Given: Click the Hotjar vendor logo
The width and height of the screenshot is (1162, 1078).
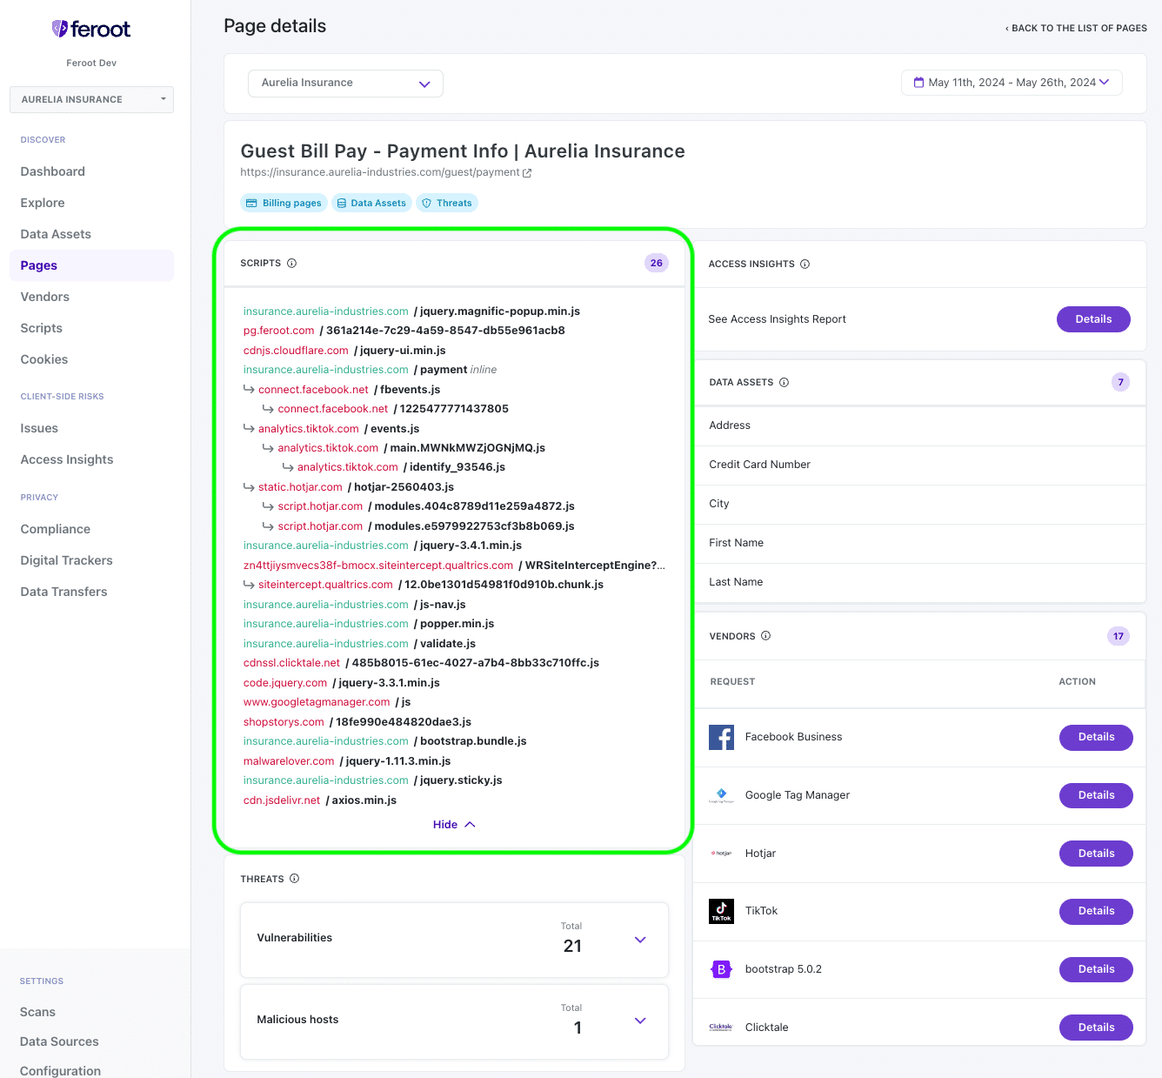Looking at the screenshot, I should coord(721,854).
